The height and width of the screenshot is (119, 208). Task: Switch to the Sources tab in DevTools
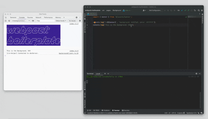coord(30,17)
